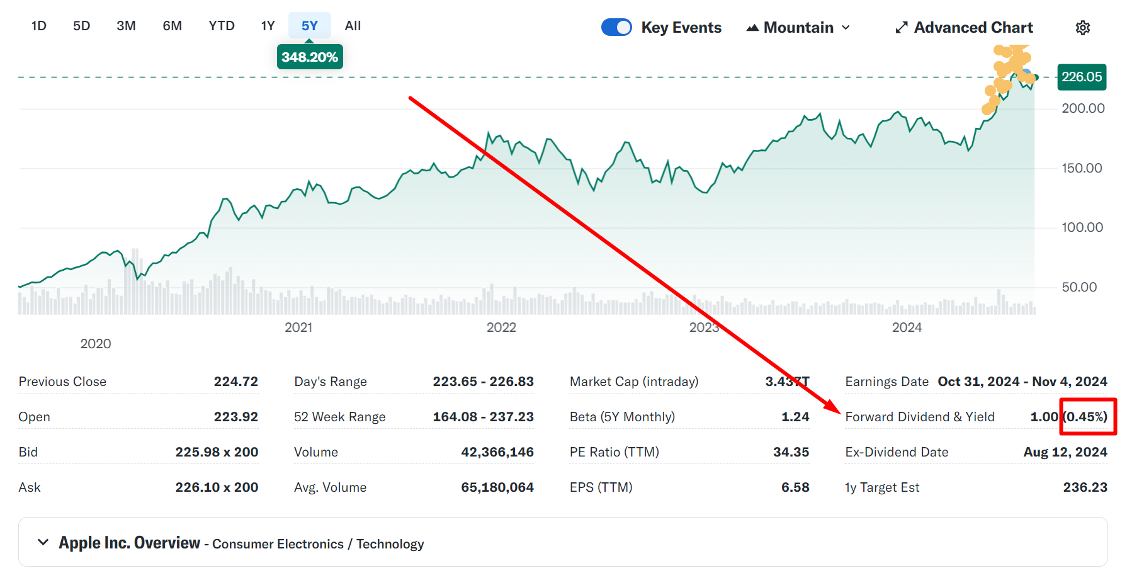Open the Mountain chart type dropdown
The width and height of the screenshot is (1127, 573).
tap(798, 28)
